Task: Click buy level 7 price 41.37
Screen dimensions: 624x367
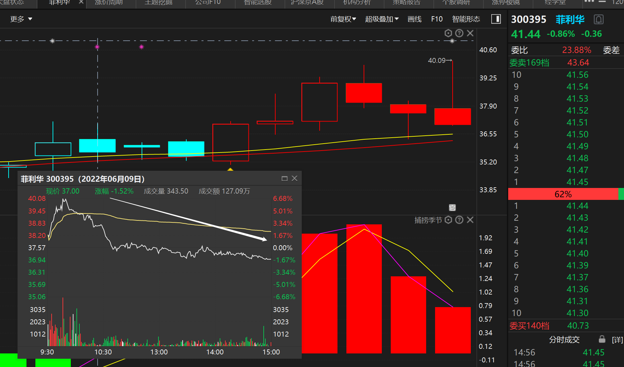Action: pos(577,277)
